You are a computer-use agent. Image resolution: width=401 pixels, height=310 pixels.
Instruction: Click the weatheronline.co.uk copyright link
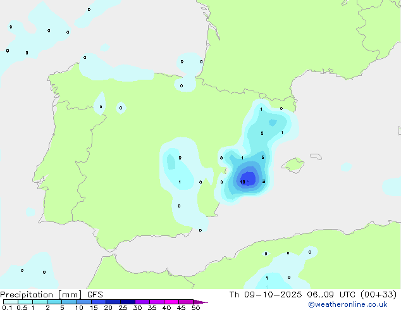coord(348,304)
